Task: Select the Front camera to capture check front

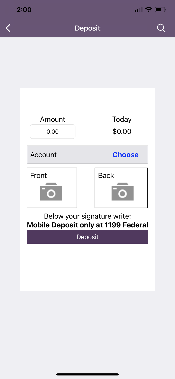Action: (52, 187)
